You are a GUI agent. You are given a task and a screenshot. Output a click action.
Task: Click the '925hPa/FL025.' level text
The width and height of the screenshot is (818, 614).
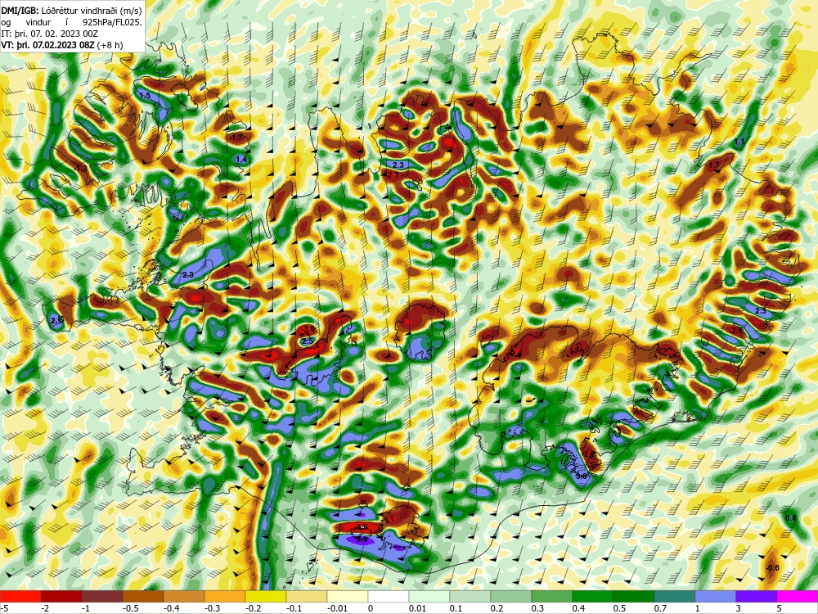click(113, 22)
